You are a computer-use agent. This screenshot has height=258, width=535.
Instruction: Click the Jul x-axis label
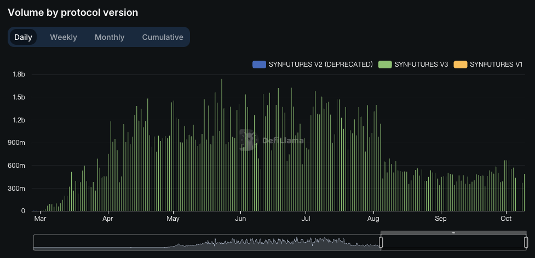(x=306, y=219)
